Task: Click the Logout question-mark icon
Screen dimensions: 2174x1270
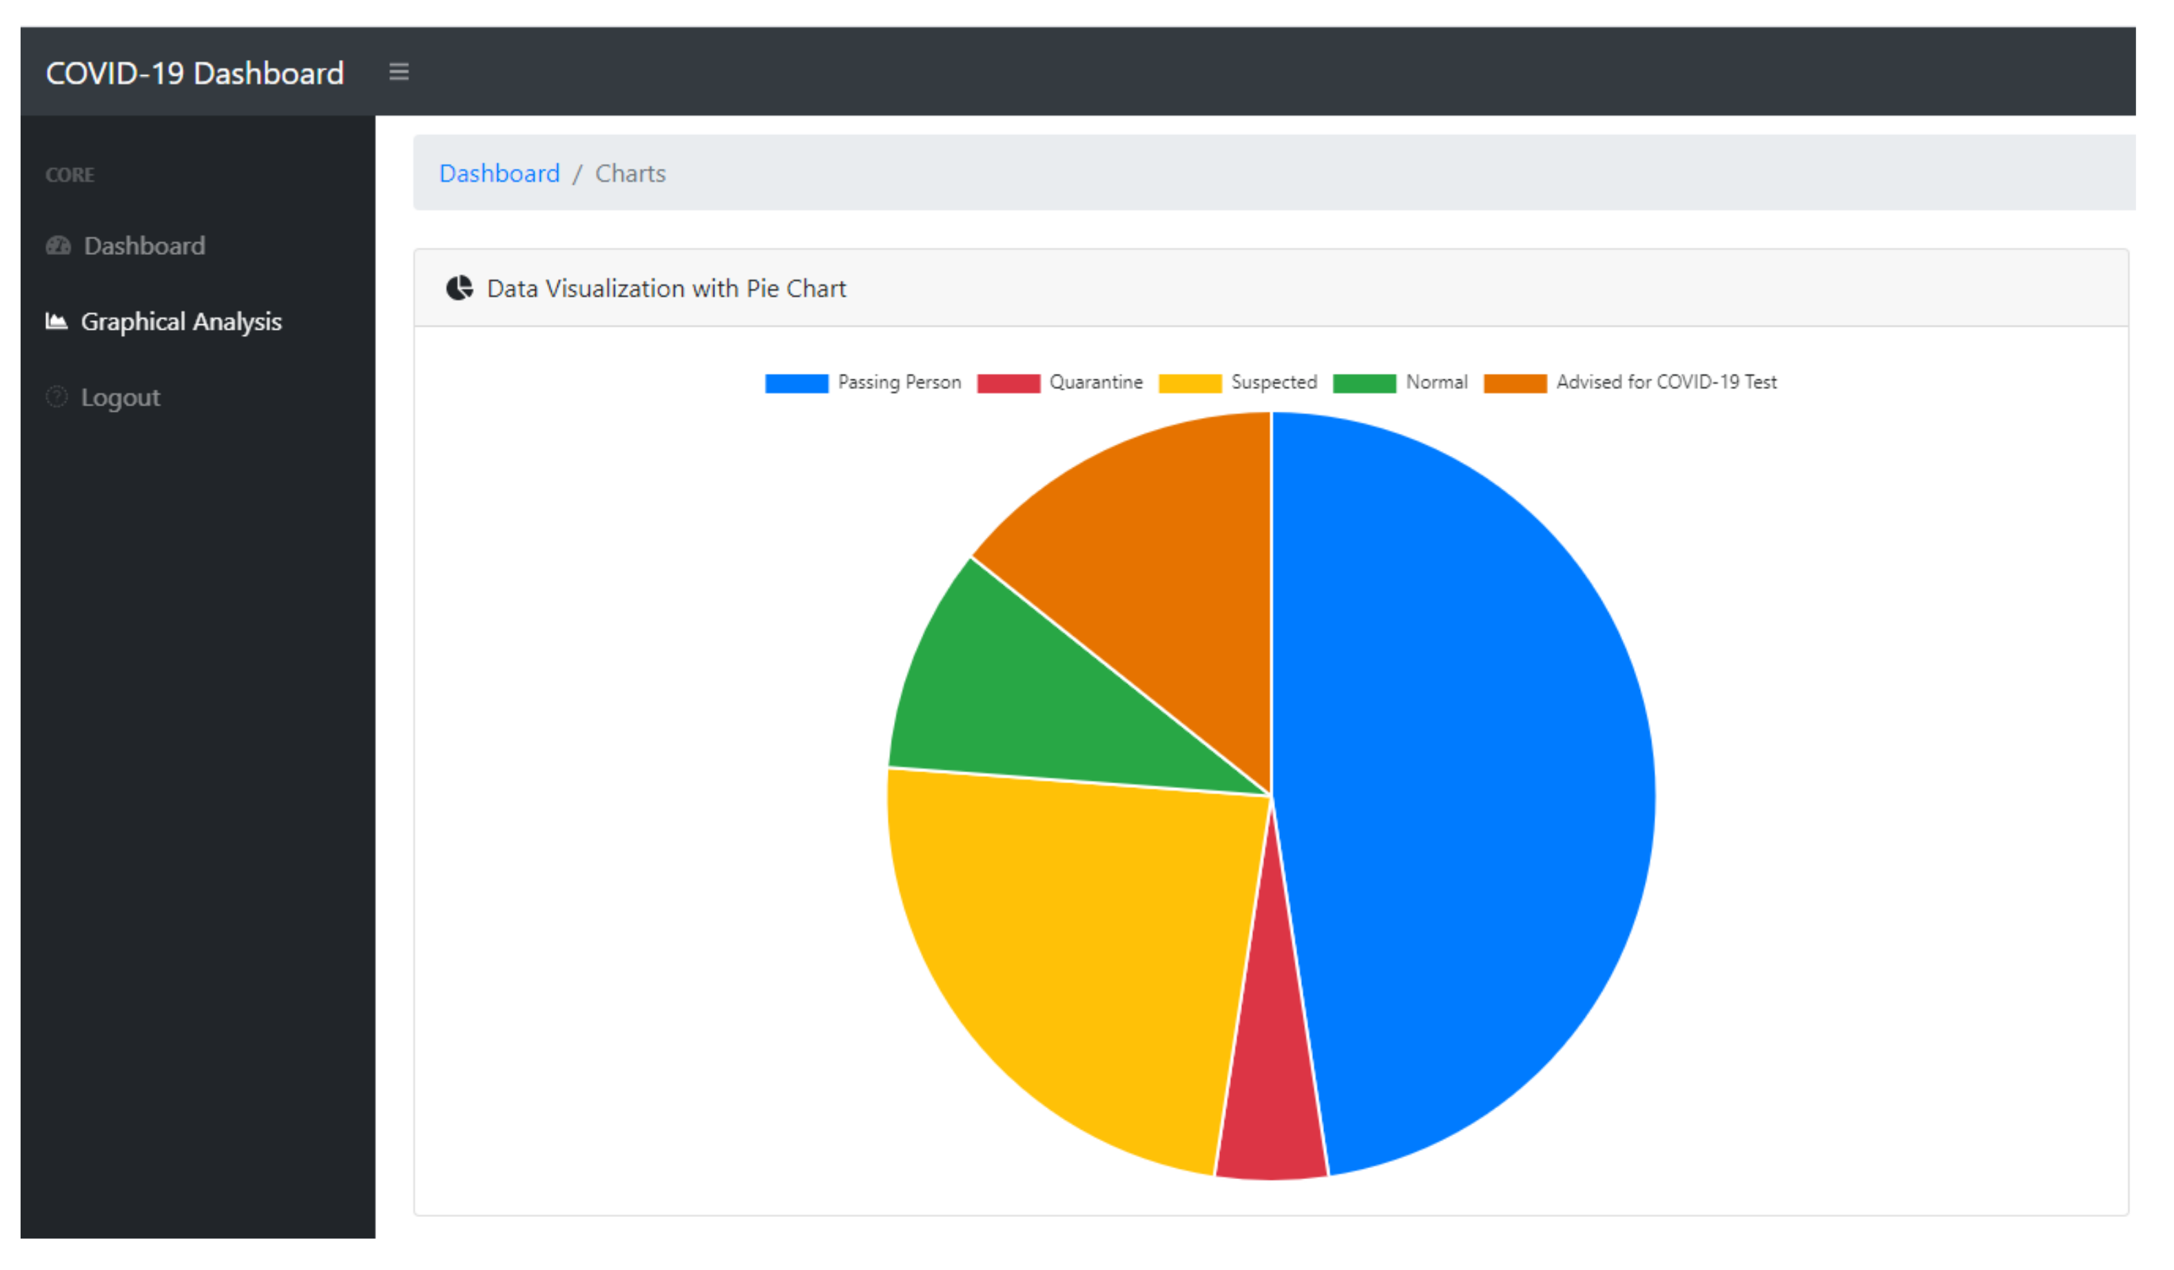Action: tap(56, 397)
